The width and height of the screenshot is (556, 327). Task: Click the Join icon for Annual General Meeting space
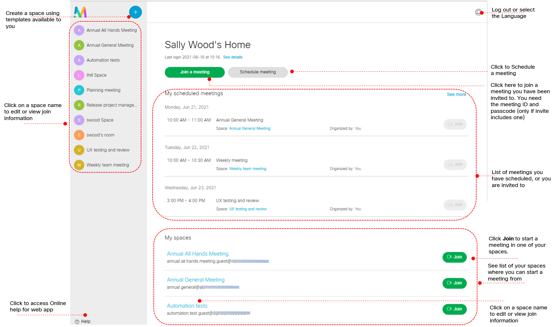click(x=454, y=283)
